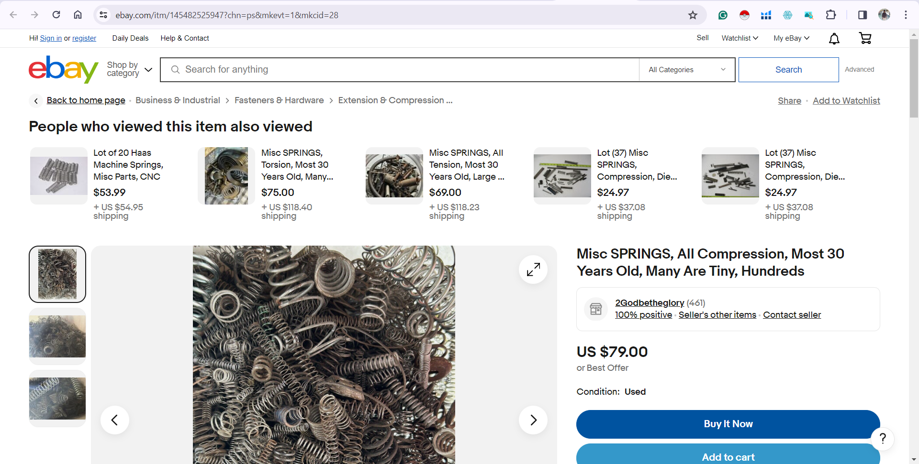Show next product image arrow
Image resolution: width=919 pixels, height=464 pixels.
(x=533, y=420)
